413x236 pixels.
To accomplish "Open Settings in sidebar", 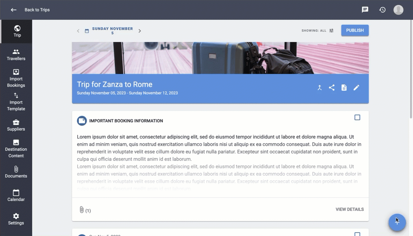I will pos(16,219).
